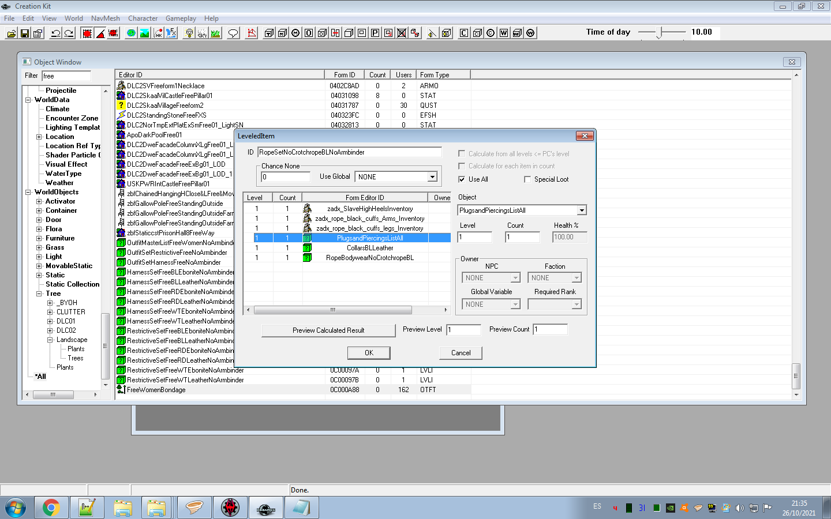Click the LeveledItem ID input field
The height and width of the screenshot is (519, 831).
click(350, 152)
